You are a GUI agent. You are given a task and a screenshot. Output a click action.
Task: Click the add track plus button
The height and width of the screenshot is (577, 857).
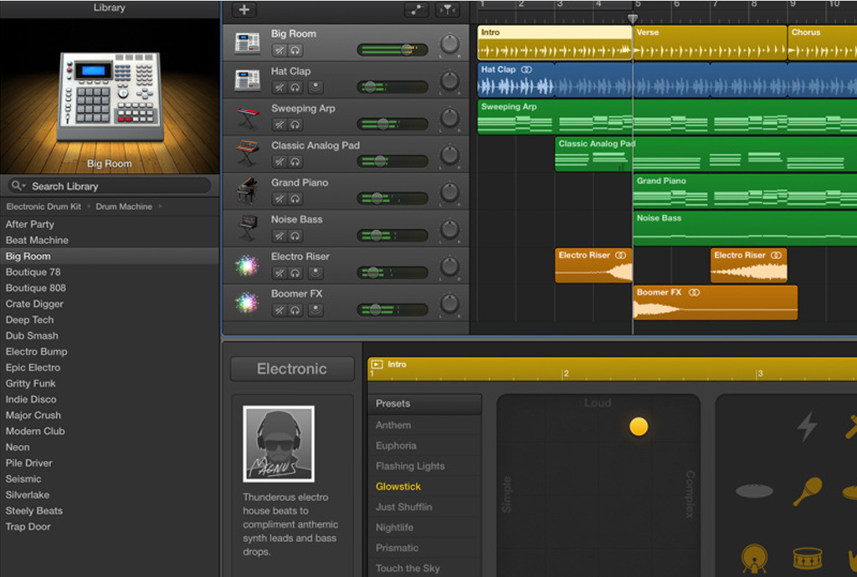tap(244, 10)
